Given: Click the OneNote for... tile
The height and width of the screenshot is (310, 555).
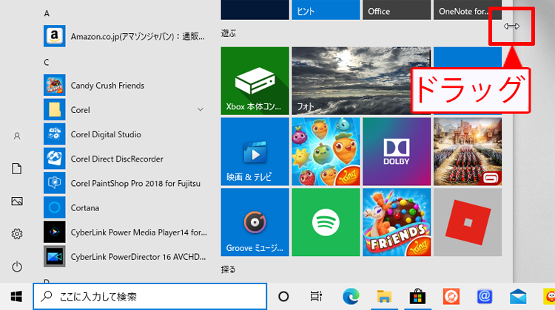Looking at the screenshot, I should click(468, 10).
